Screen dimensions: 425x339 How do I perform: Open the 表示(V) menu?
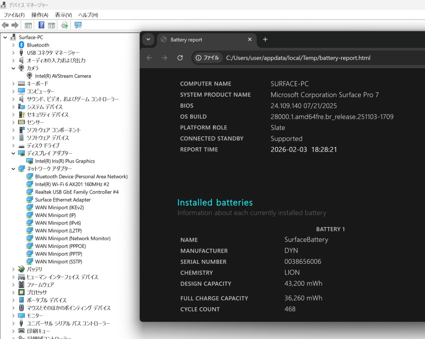(63, 15)
